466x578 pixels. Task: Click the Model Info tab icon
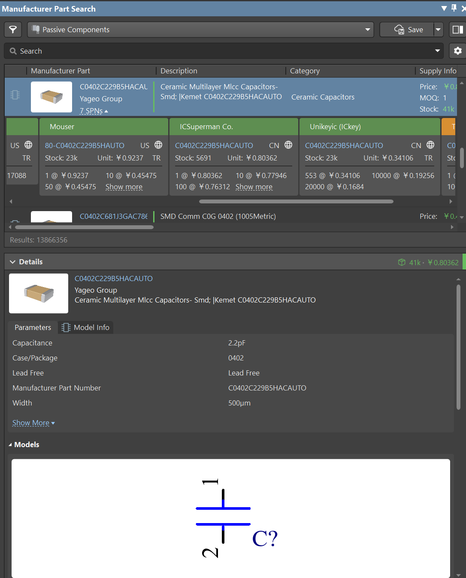click(x=66, y=327)
